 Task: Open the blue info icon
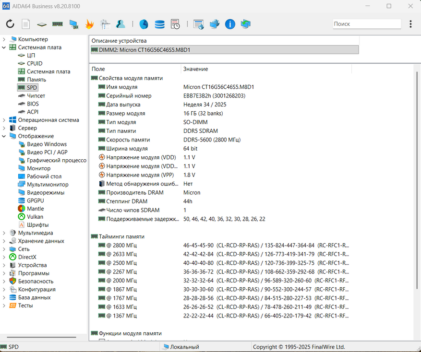[230, 24]
